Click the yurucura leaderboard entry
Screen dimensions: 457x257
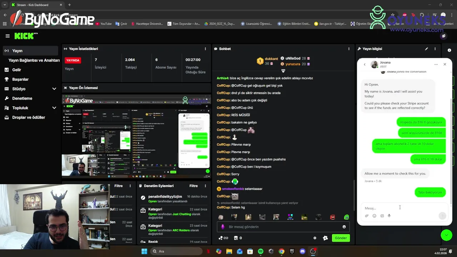pos(295,64)
